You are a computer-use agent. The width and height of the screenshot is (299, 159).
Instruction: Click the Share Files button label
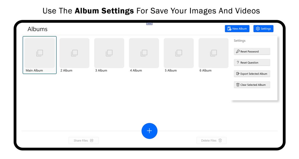(81, 141)
